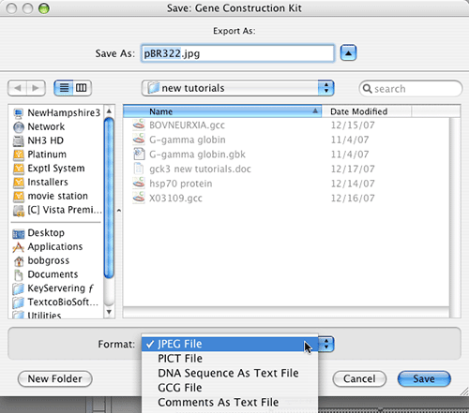Screen dimensions: 469x413
Task: Click the G-gamma globin.gbk file icon
Action: tap(139, 154)
